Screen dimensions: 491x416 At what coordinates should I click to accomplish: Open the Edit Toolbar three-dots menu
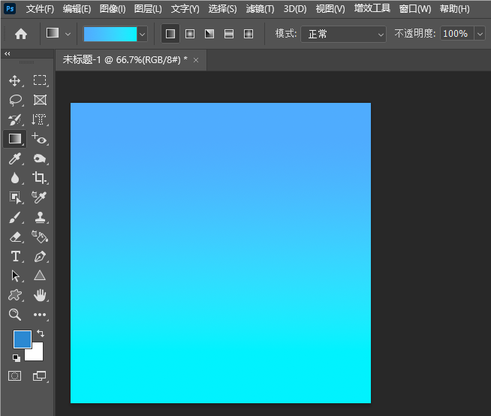(40, 315)
